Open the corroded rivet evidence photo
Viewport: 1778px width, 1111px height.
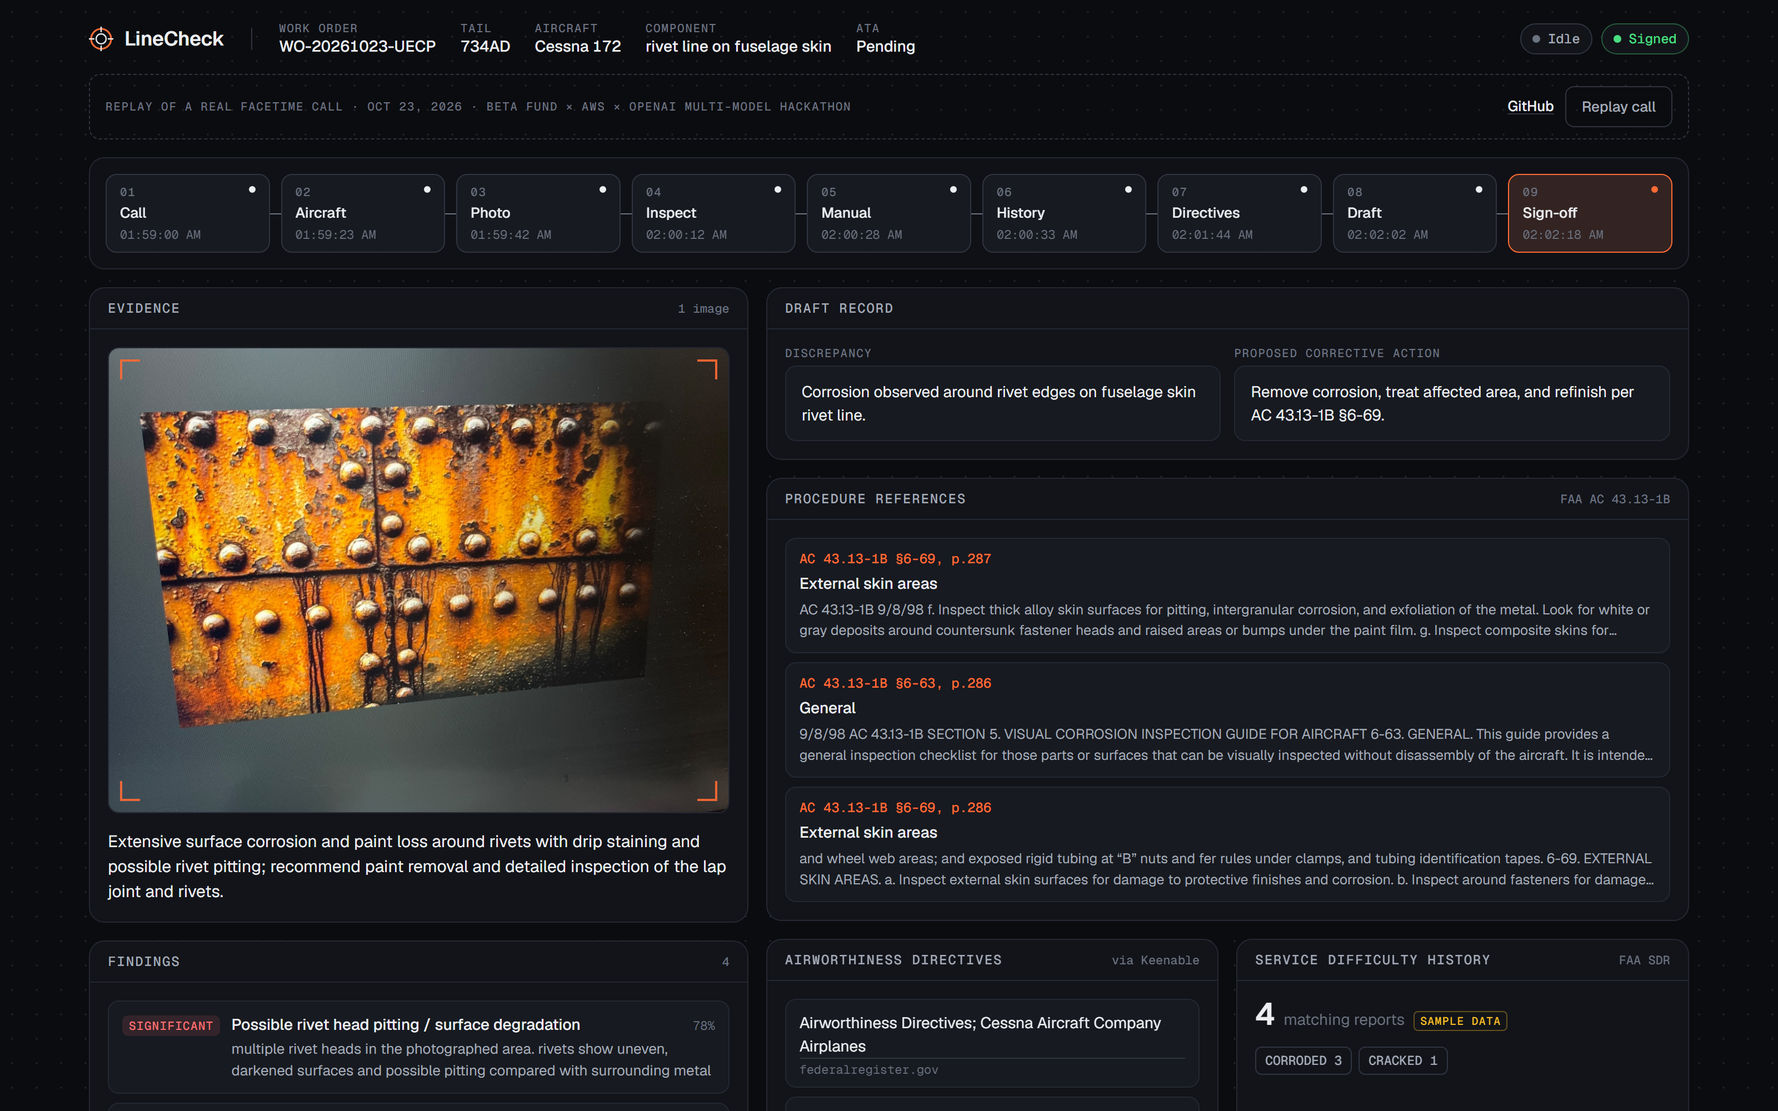[x=419, y=580]
